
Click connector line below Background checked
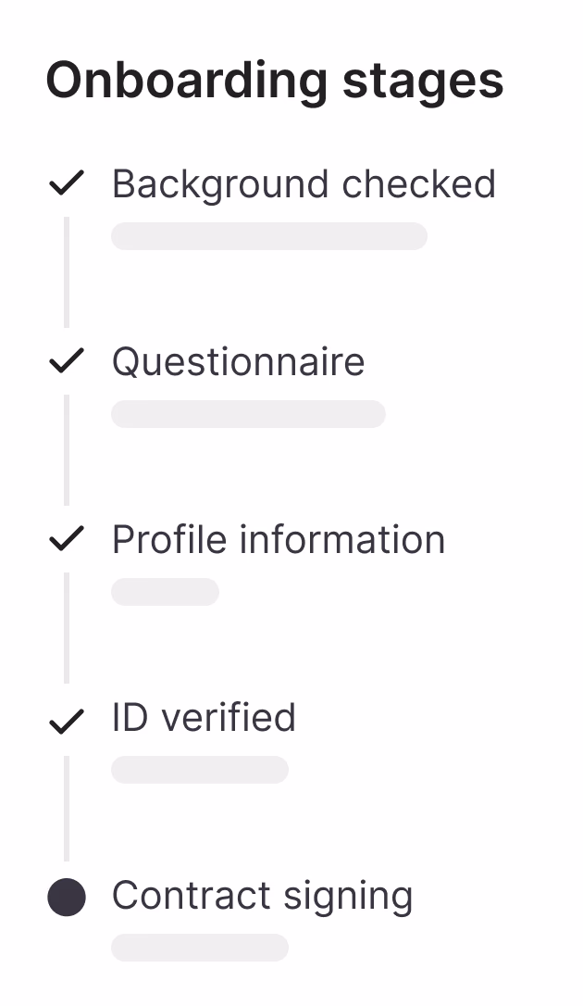point(67,271)
